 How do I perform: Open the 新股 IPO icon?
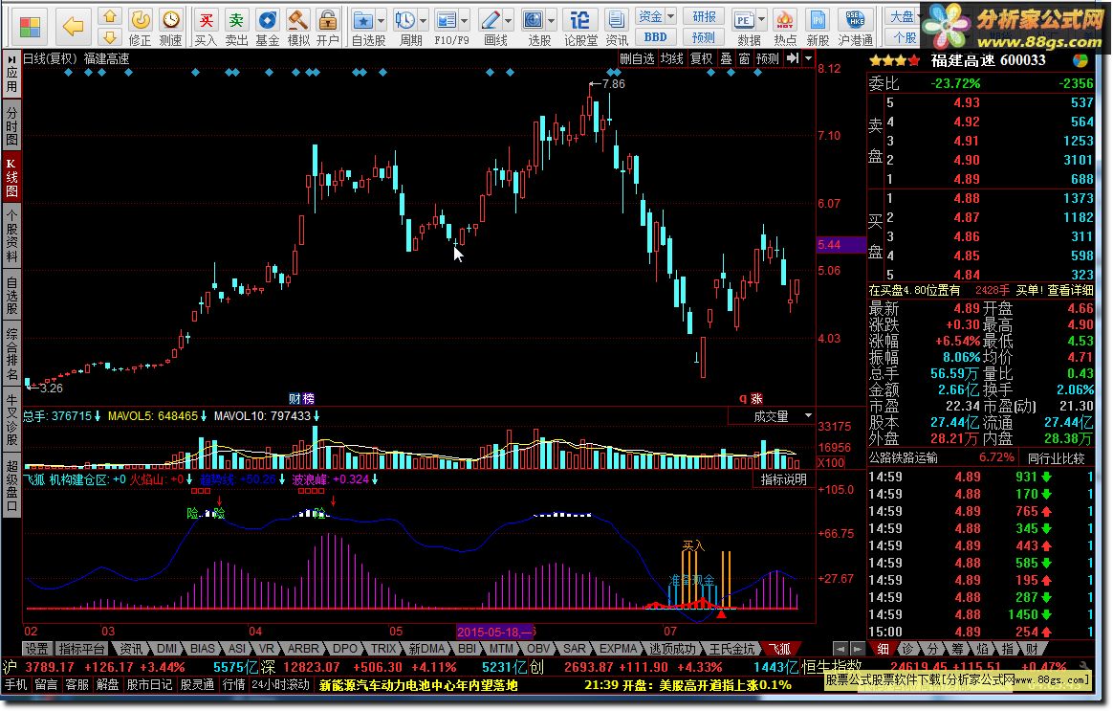coord(818,27)
